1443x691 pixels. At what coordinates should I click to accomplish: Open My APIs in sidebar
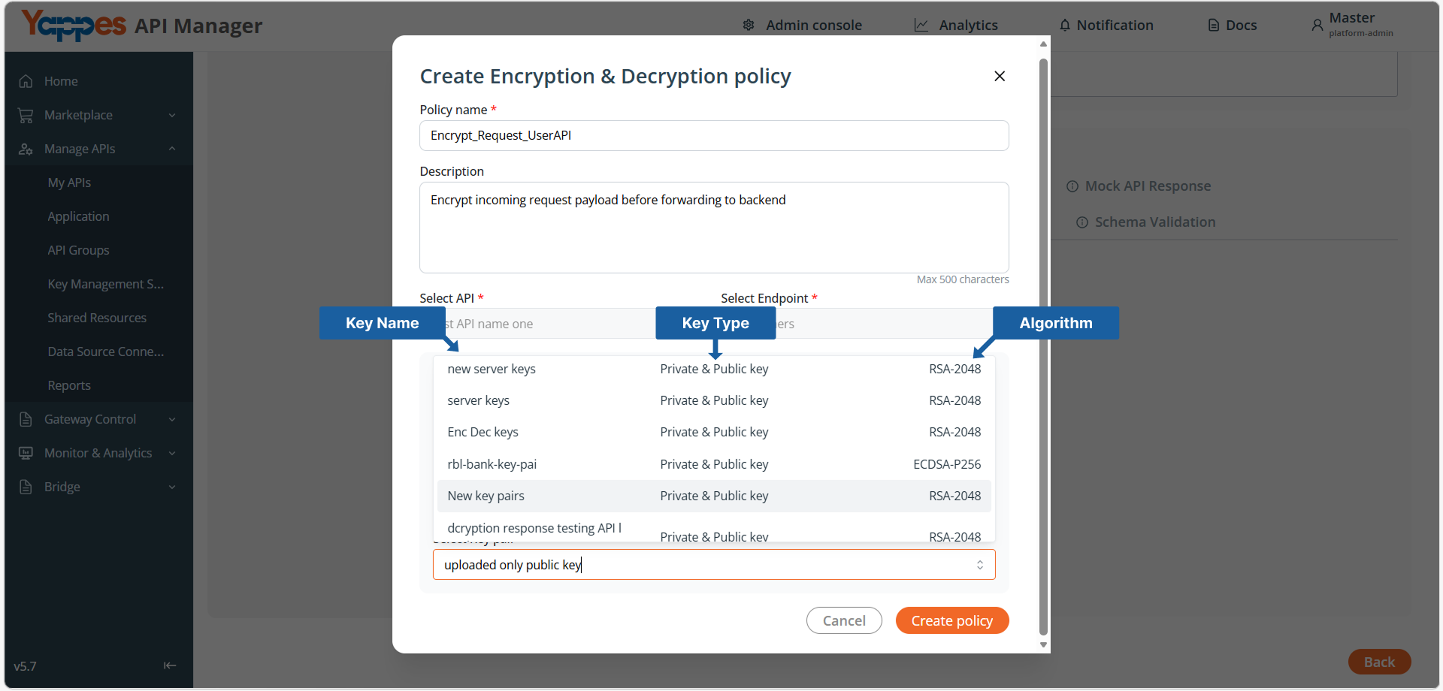[x=69, y=183]
